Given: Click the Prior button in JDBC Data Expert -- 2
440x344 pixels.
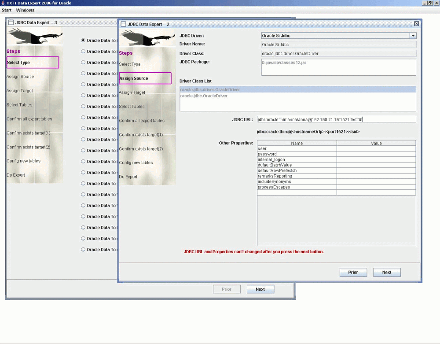Looking at the screenshot, I should point(353,272).
